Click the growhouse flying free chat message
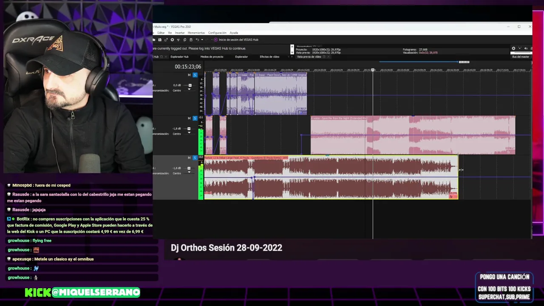This screenshot has height=306, width=544. click(29, 241)
